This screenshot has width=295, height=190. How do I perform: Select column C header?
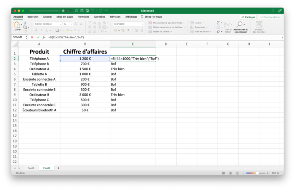[x=133, y=44]
